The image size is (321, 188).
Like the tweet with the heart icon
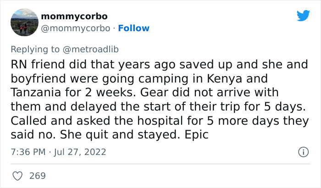click(18, 176)
